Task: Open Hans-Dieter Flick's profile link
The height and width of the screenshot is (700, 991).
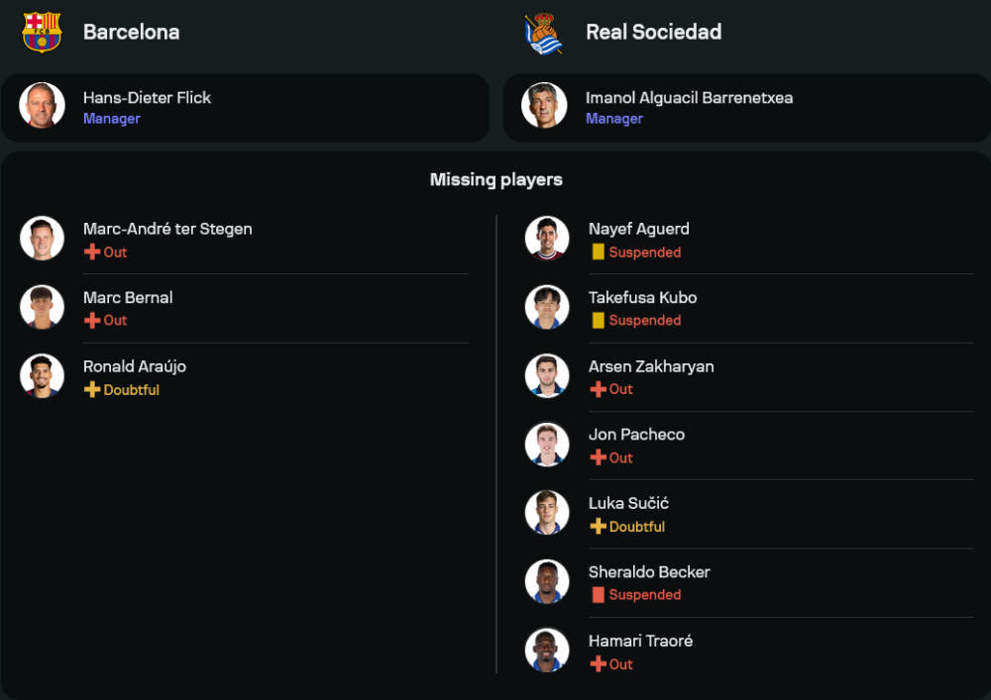Action: point(147,98)
